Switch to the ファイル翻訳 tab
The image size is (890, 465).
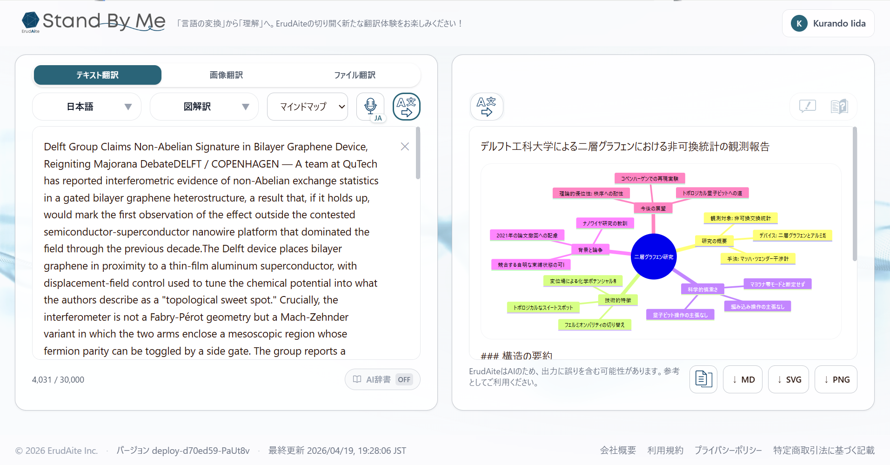pos(355,74)
